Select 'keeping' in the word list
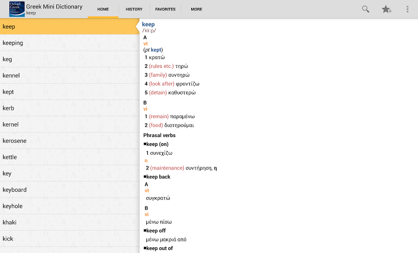The width and height of the screenshot is (418, 253). click(x=69, y=43)
